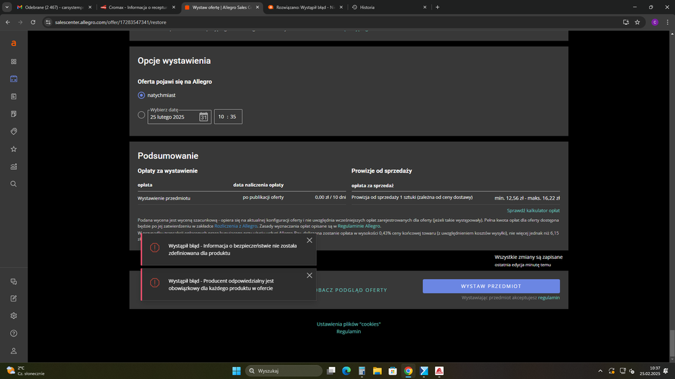Open the offers icon highlighted in sidebar
675x379 pixels.
(x=14, y=79)
